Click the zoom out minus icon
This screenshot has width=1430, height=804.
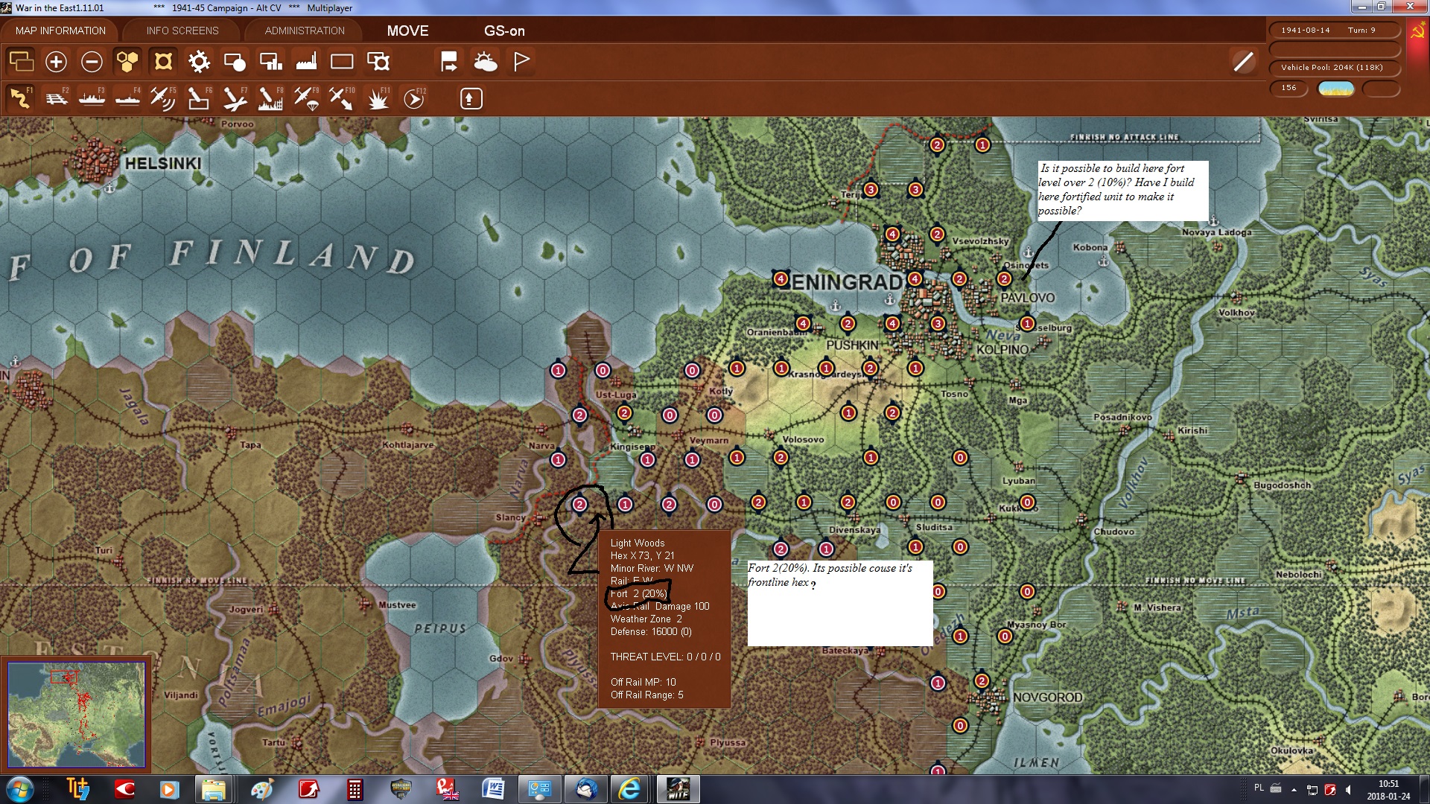pos(92,62)
